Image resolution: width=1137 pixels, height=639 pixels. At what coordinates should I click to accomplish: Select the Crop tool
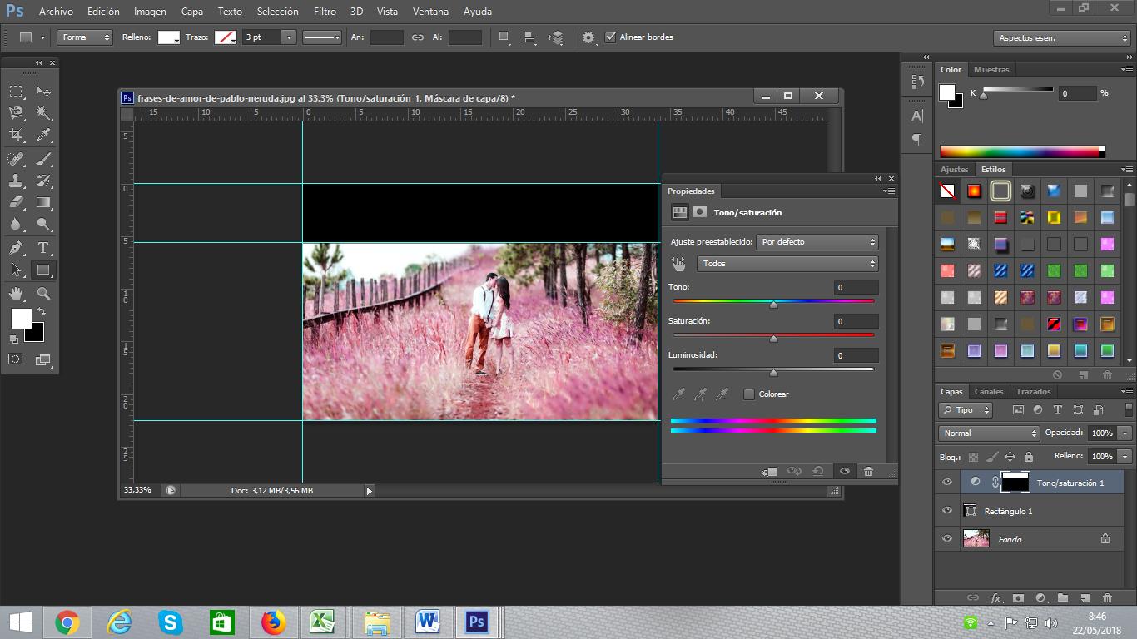pos(16,135)
